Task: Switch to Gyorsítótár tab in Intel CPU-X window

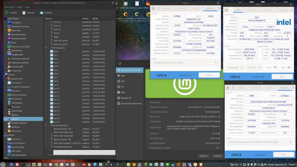Action: [x=252, y=10]
